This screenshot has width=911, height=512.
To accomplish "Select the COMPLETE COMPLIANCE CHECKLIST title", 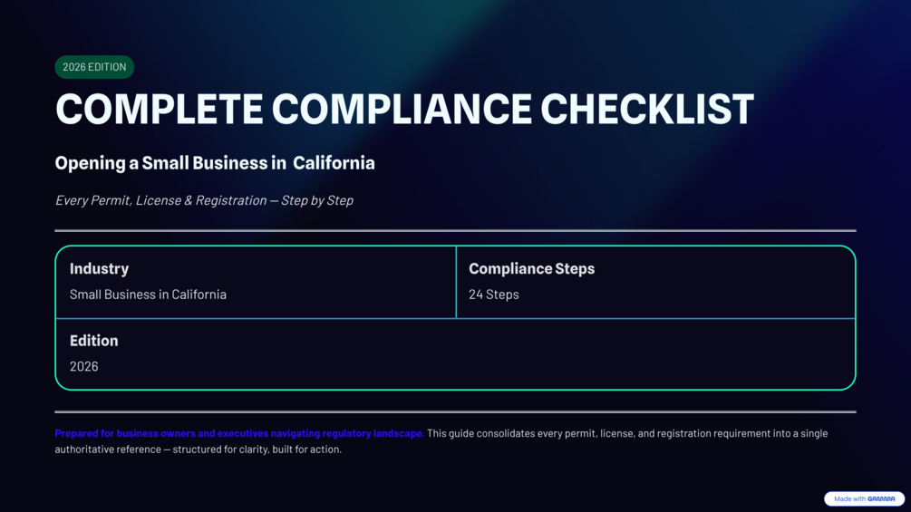I will [x=403, y=109].
